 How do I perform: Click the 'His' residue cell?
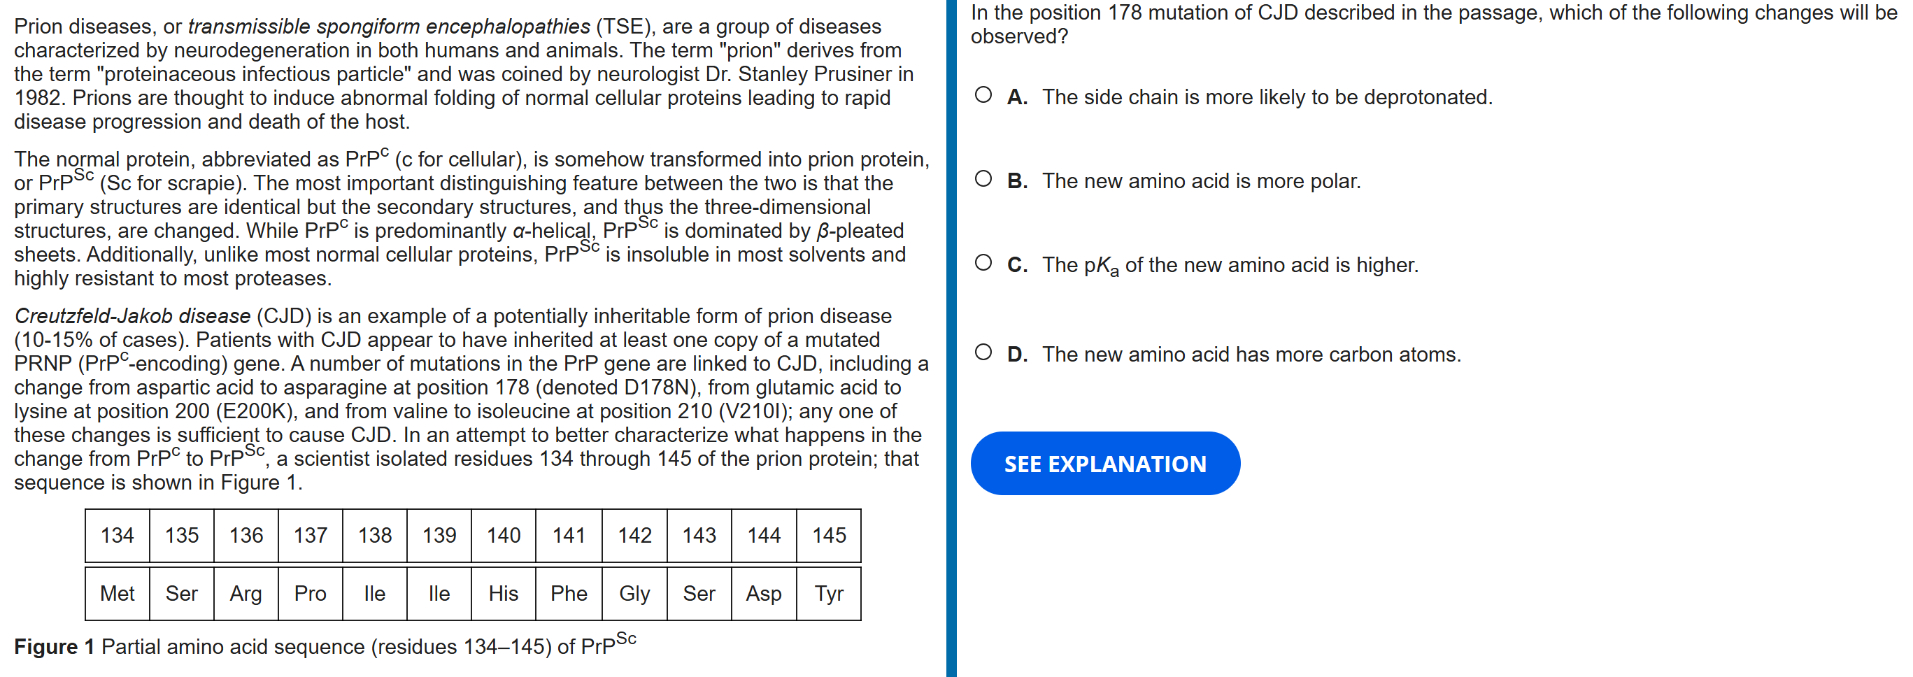point(504,594)
